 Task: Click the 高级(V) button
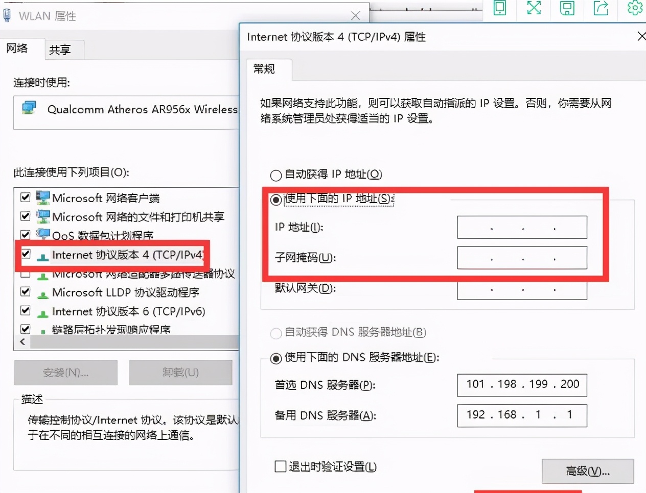587,471
